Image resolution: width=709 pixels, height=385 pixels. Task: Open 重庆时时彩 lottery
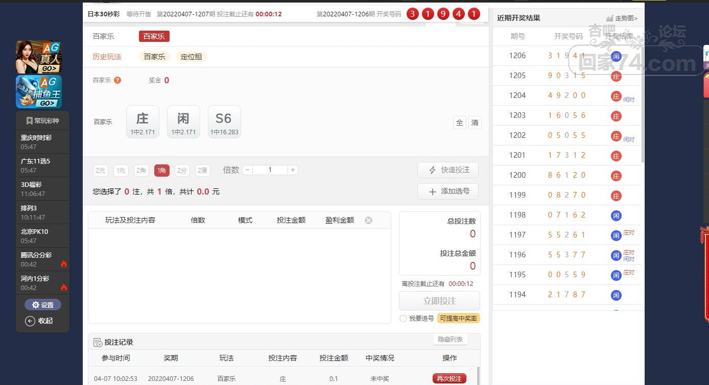click(x=42, y=142)
